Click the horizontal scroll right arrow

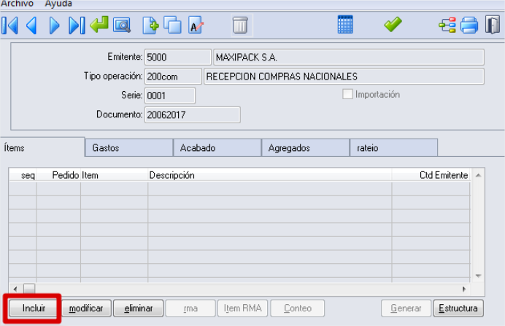(464, 289)
